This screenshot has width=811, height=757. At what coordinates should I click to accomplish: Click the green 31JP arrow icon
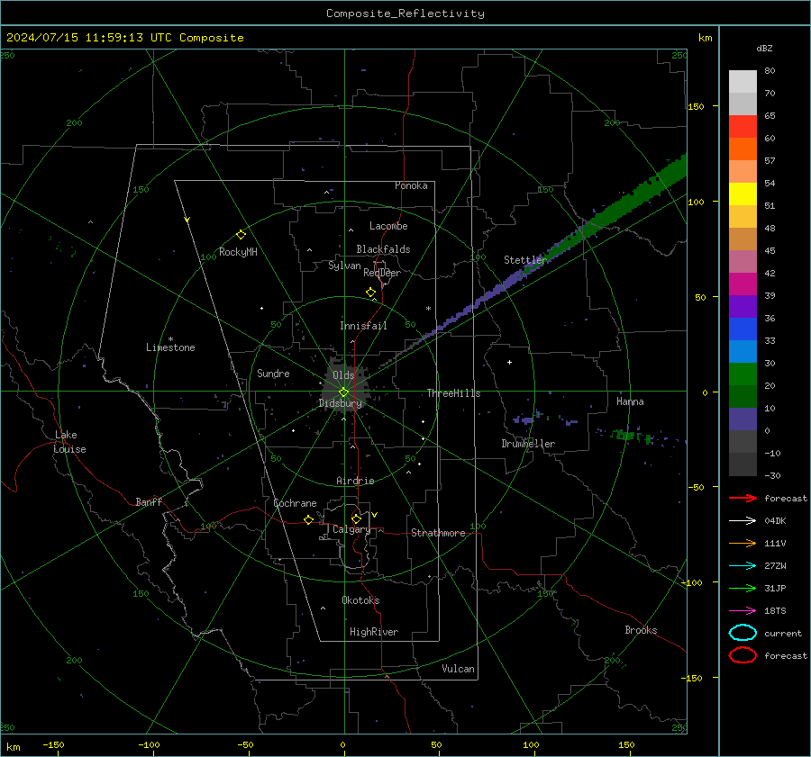click(743, 588)
